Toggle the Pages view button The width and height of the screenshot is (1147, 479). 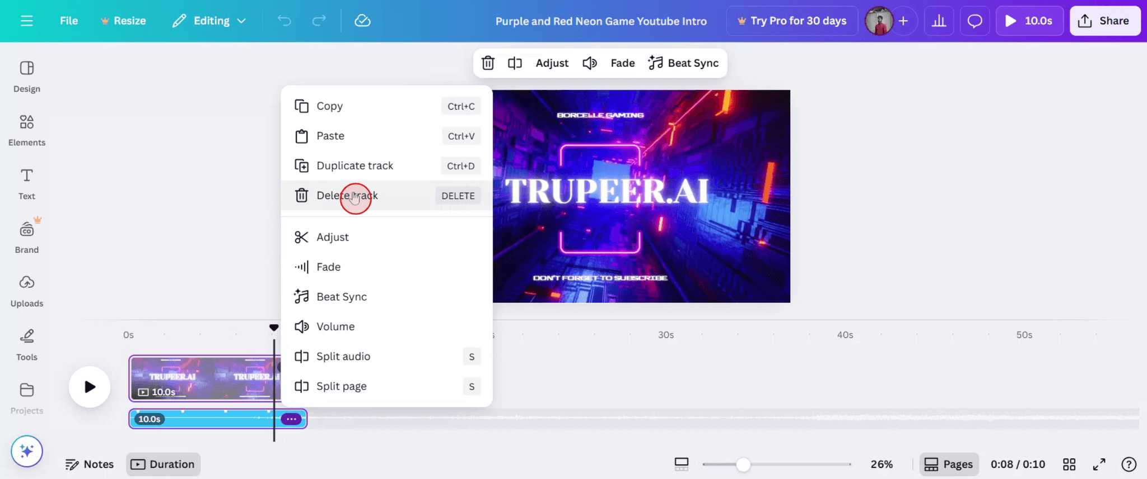949,464
